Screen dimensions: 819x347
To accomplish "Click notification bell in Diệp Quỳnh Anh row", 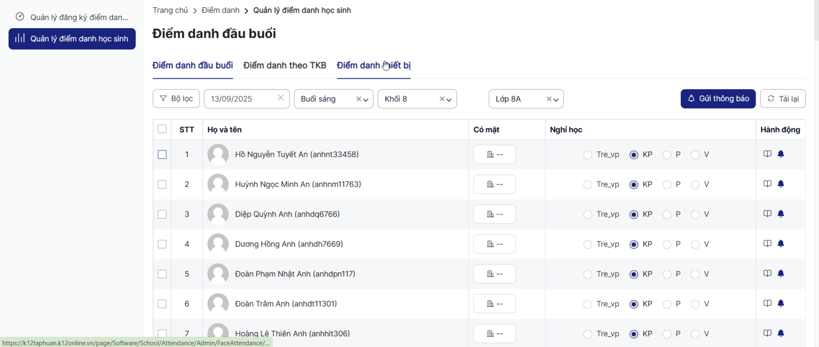I will [781, 214].
